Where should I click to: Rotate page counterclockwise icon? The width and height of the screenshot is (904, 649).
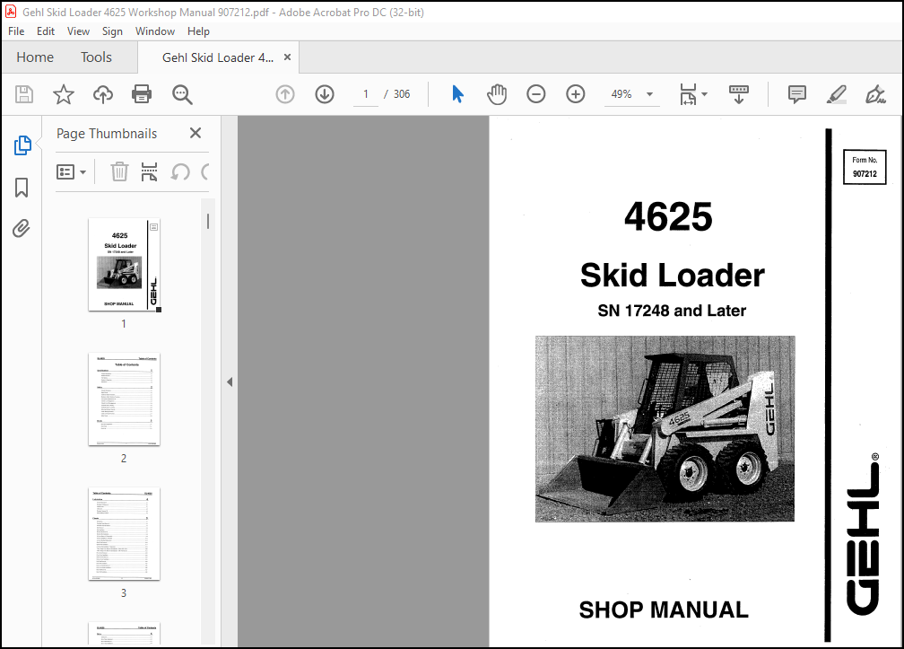[x=180, y=171]
